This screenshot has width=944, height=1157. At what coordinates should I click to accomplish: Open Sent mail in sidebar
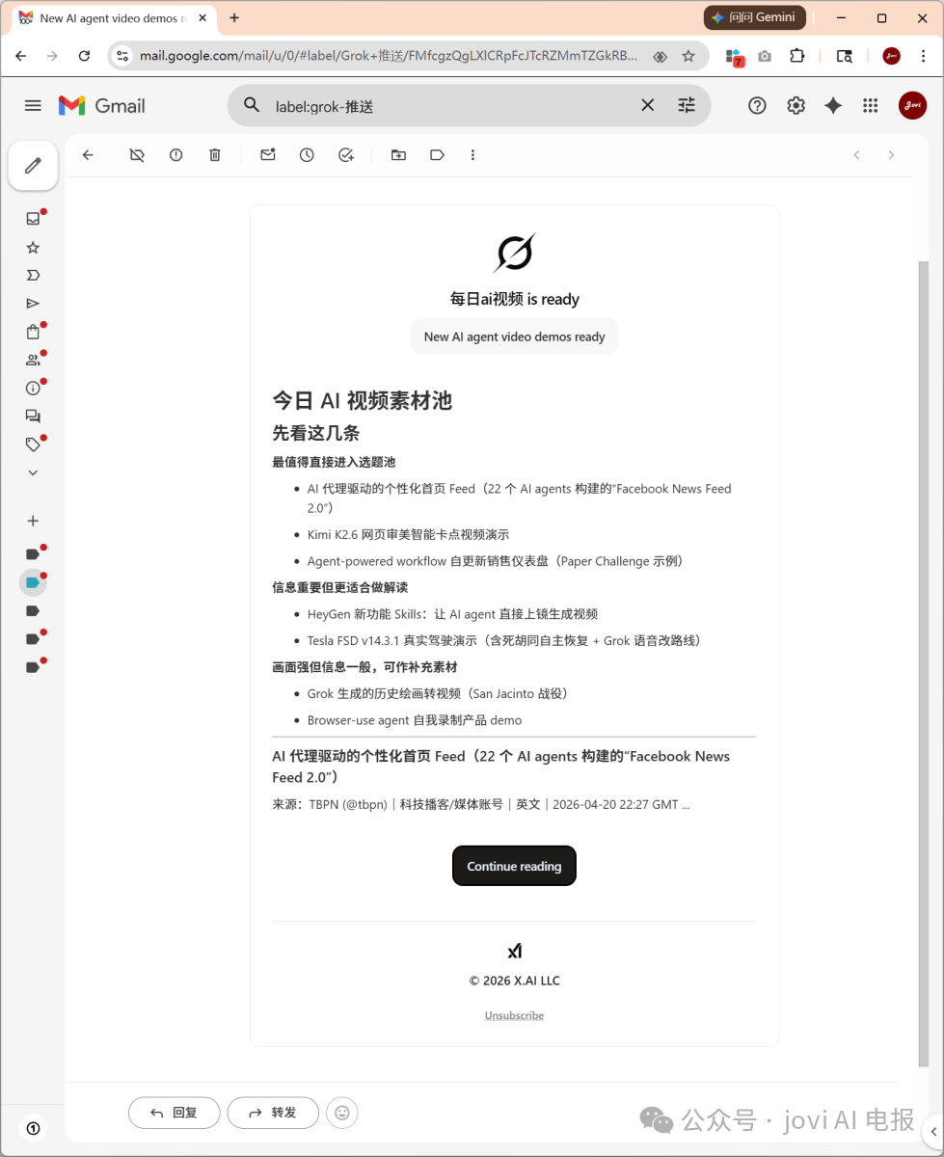click(33, 304)
